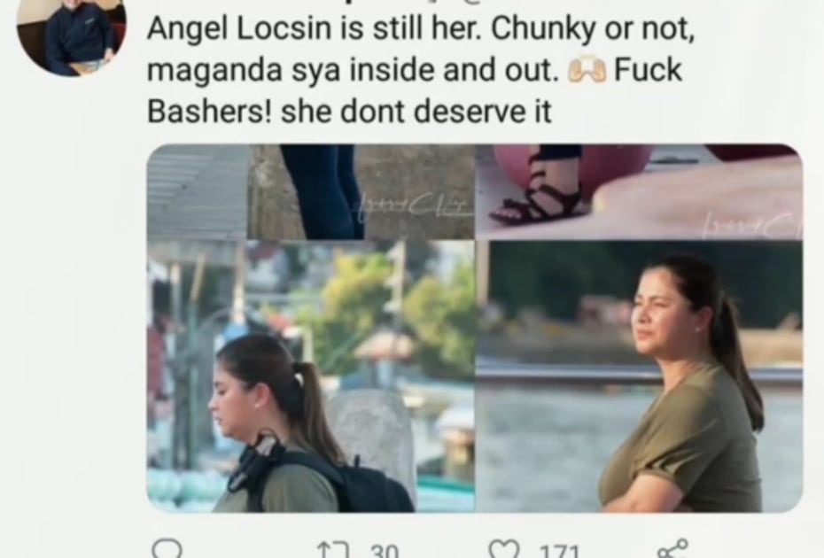
Task: Open the tweet author's profile avatar
Action: point(72,37)
